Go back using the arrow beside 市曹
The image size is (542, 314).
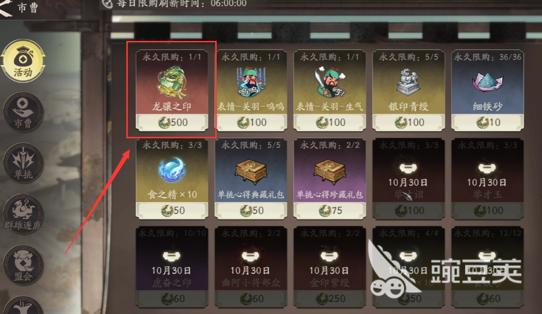point(6,8)
